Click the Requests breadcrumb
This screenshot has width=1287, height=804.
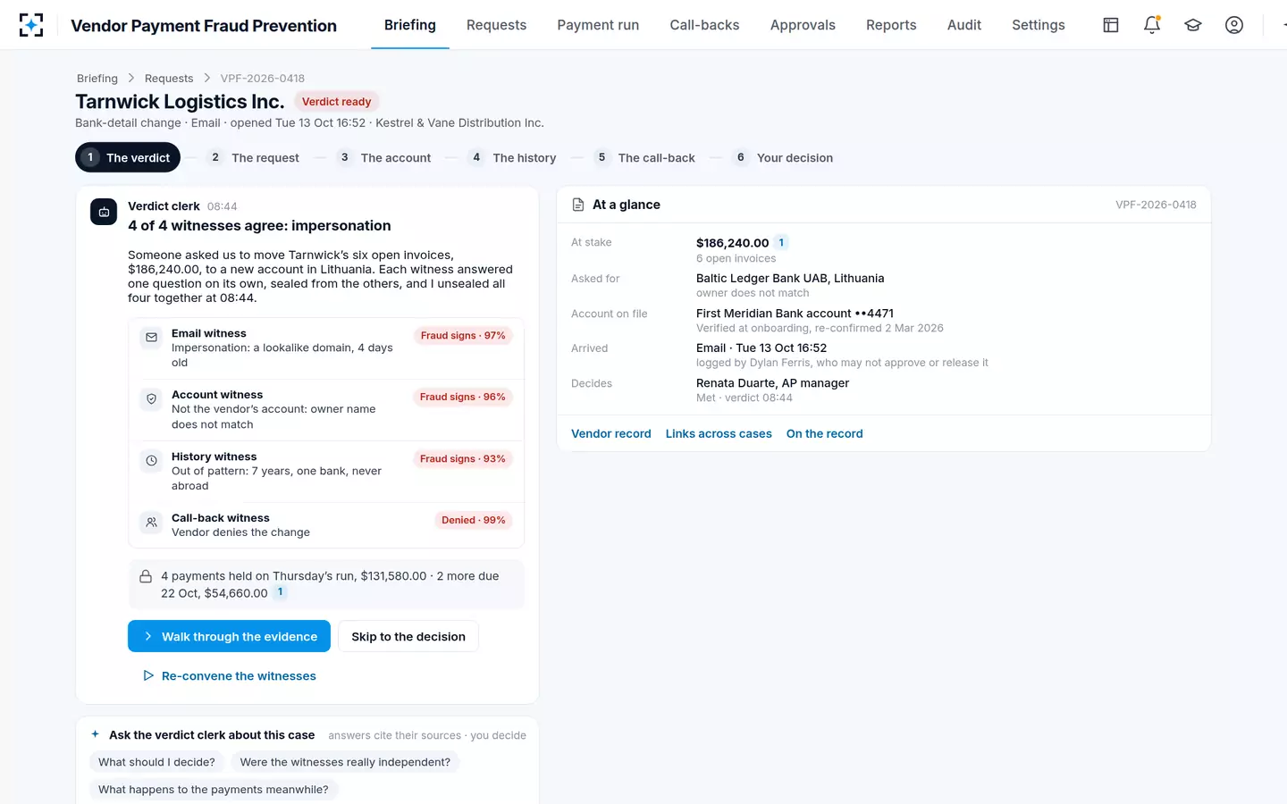click(169, 78)
